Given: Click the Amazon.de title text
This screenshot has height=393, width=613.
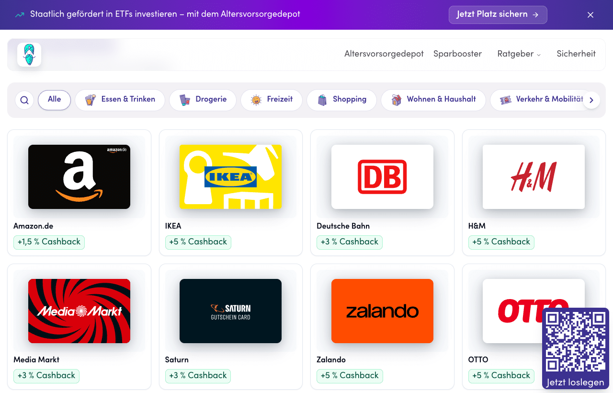Looking at the screenshot, I should click(x=33, y=226).
